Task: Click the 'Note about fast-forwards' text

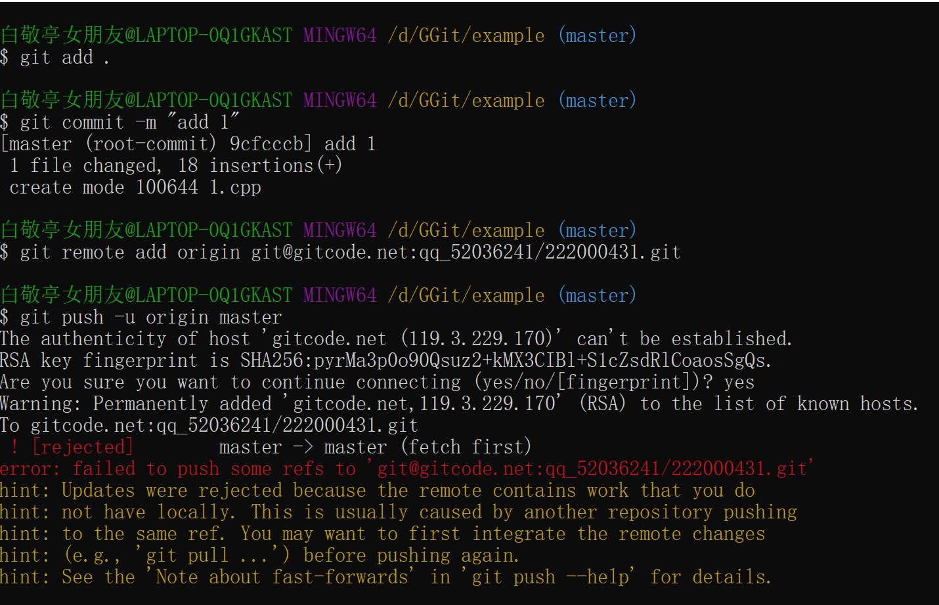Action: 282,577
